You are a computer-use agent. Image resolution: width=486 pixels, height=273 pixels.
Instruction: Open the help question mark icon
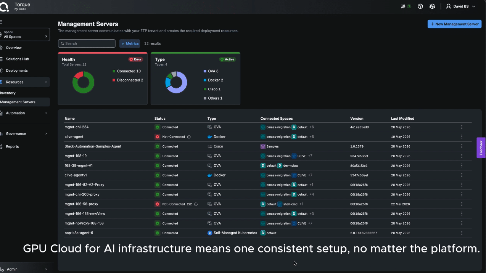(420, 6)
